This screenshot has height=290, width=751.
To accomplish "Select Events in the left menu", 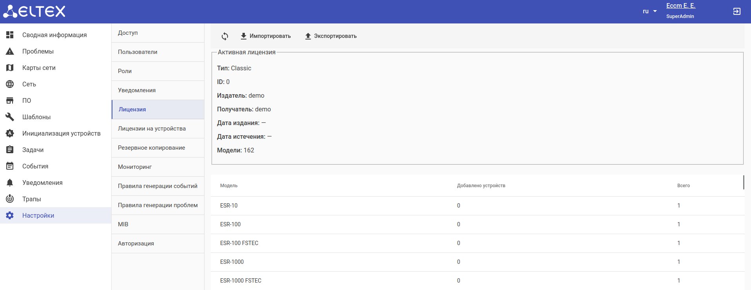I will pos(35,166).
